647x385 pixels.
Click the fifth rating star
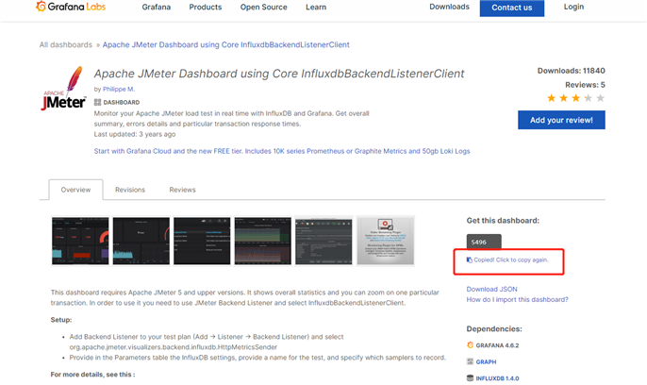[601, 98]
